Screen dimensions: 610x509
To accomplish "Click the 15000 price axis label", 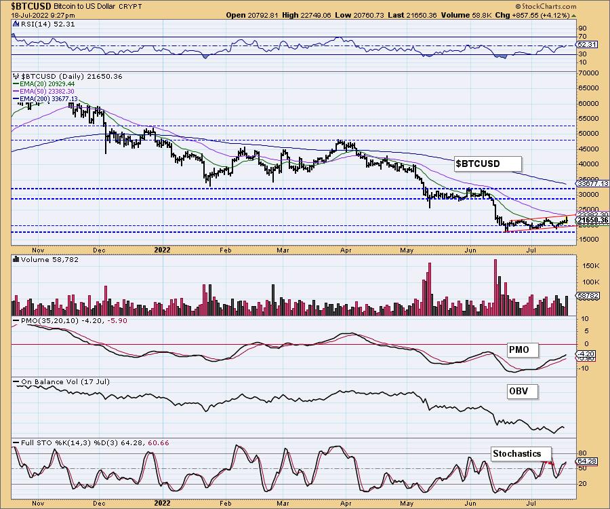I will (588, 239).
